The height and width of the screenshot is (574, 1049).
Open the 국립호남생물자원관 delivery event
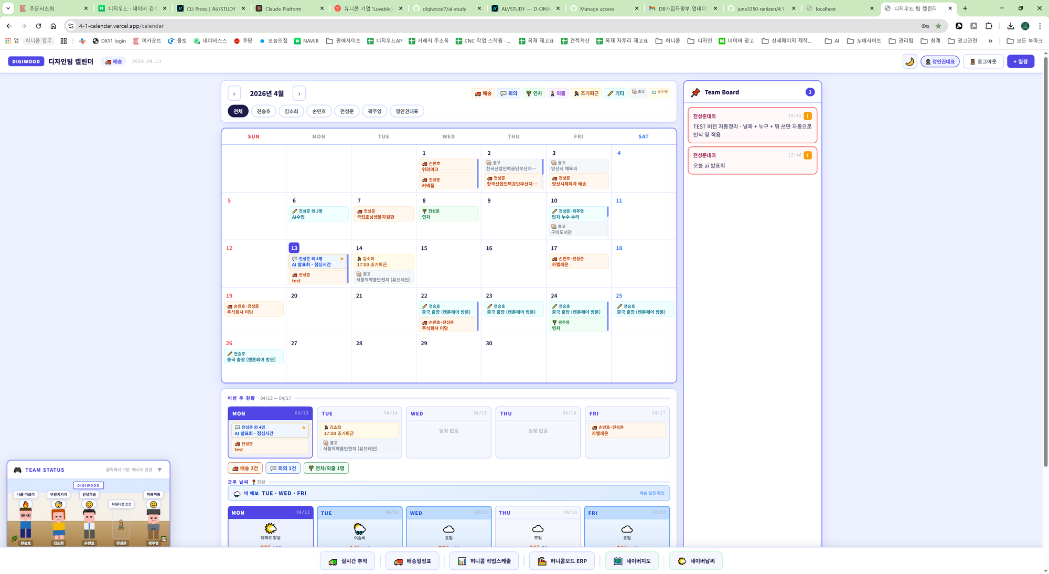click(383, 214)
